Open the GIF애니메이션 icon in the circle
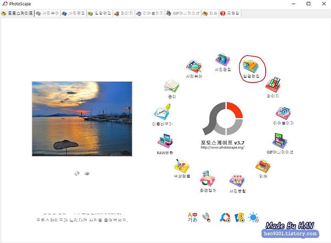 [280, 144]
